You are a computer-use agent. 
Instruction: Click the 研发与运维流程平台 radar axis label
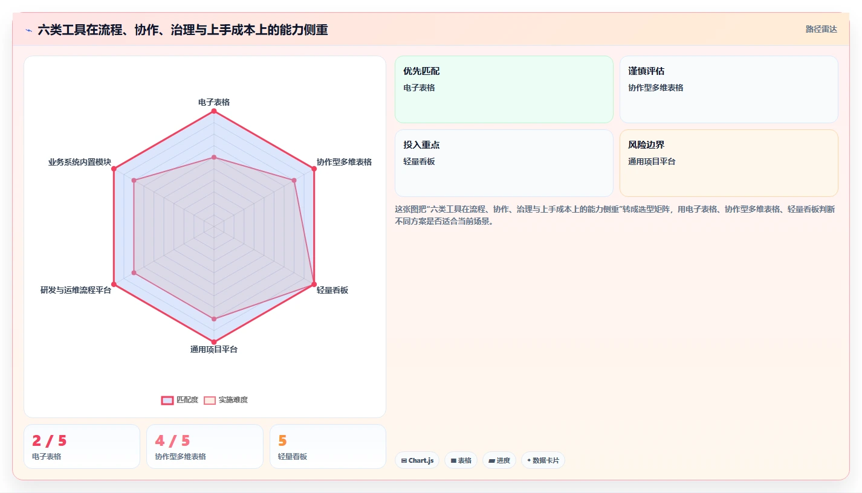(x=76, y=290)
